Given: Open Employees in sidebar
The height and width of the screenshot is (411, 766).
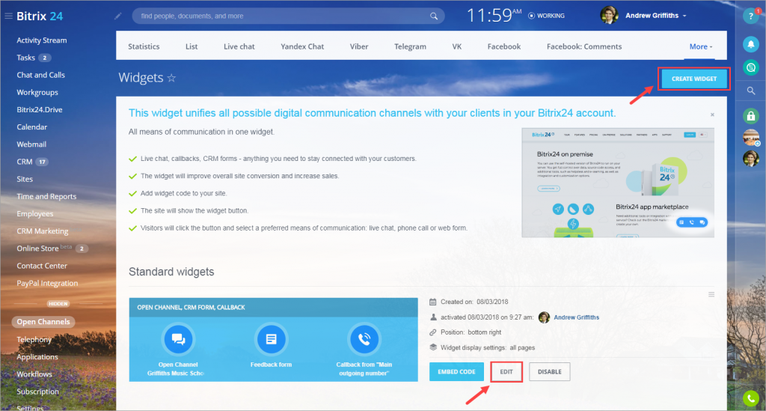Looking at the screenshot, I should [x=34, y=213].
